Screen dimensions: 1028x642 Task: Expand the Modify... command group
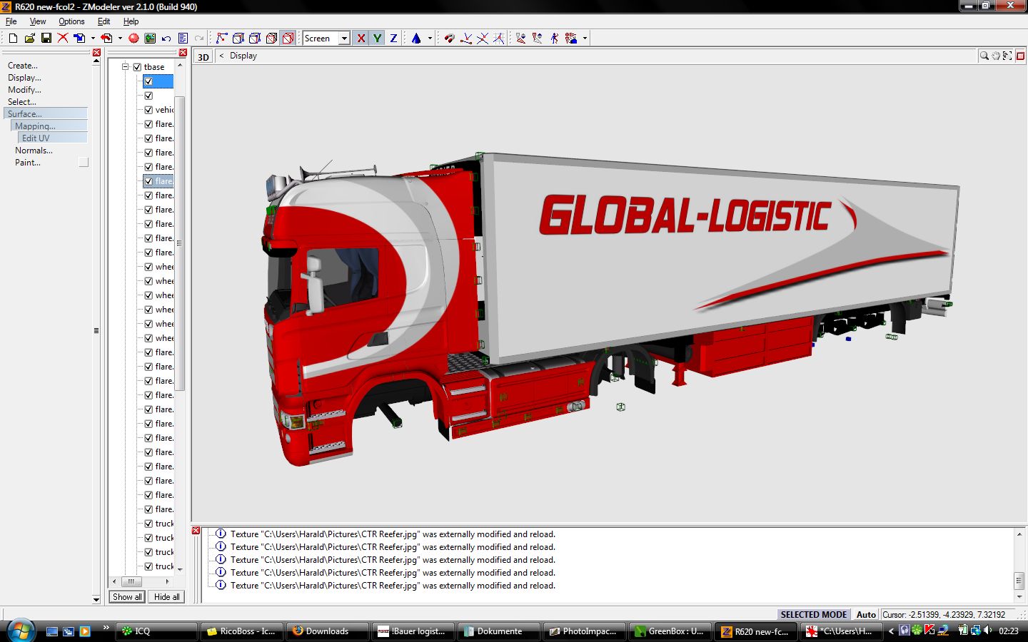coord(24,90)
